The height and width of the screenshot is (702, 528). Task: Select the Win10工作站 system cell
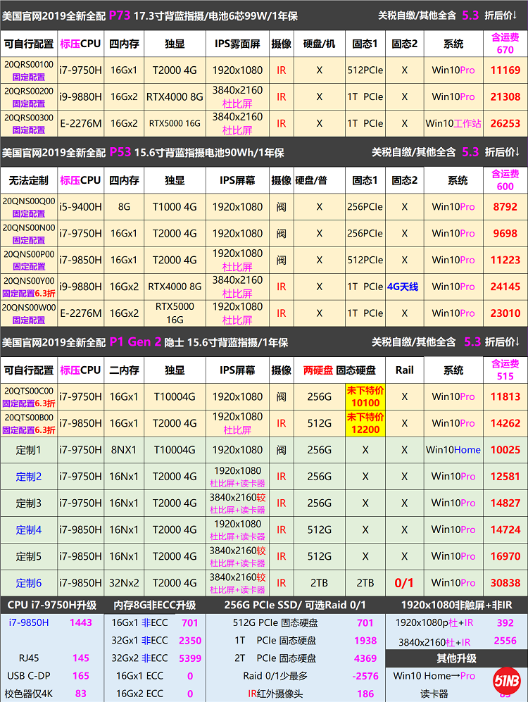453,123
